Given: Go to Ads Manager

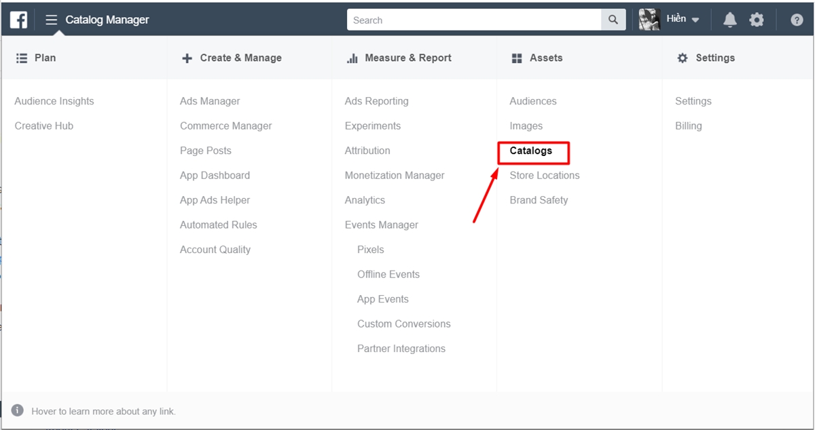Looking at the screenshot, I should pos(210,101).
